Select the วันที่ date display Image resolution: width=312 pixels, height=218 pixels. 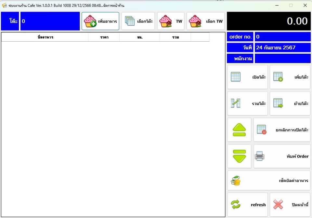[x=283, y=48]
